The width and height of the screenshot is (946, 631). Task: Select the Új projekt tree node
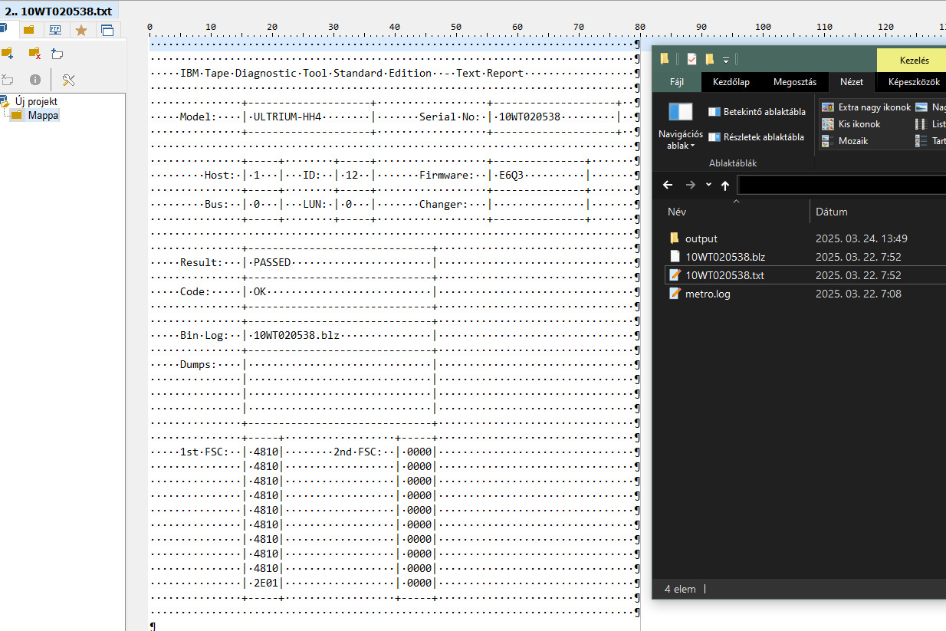pos(36,101)
